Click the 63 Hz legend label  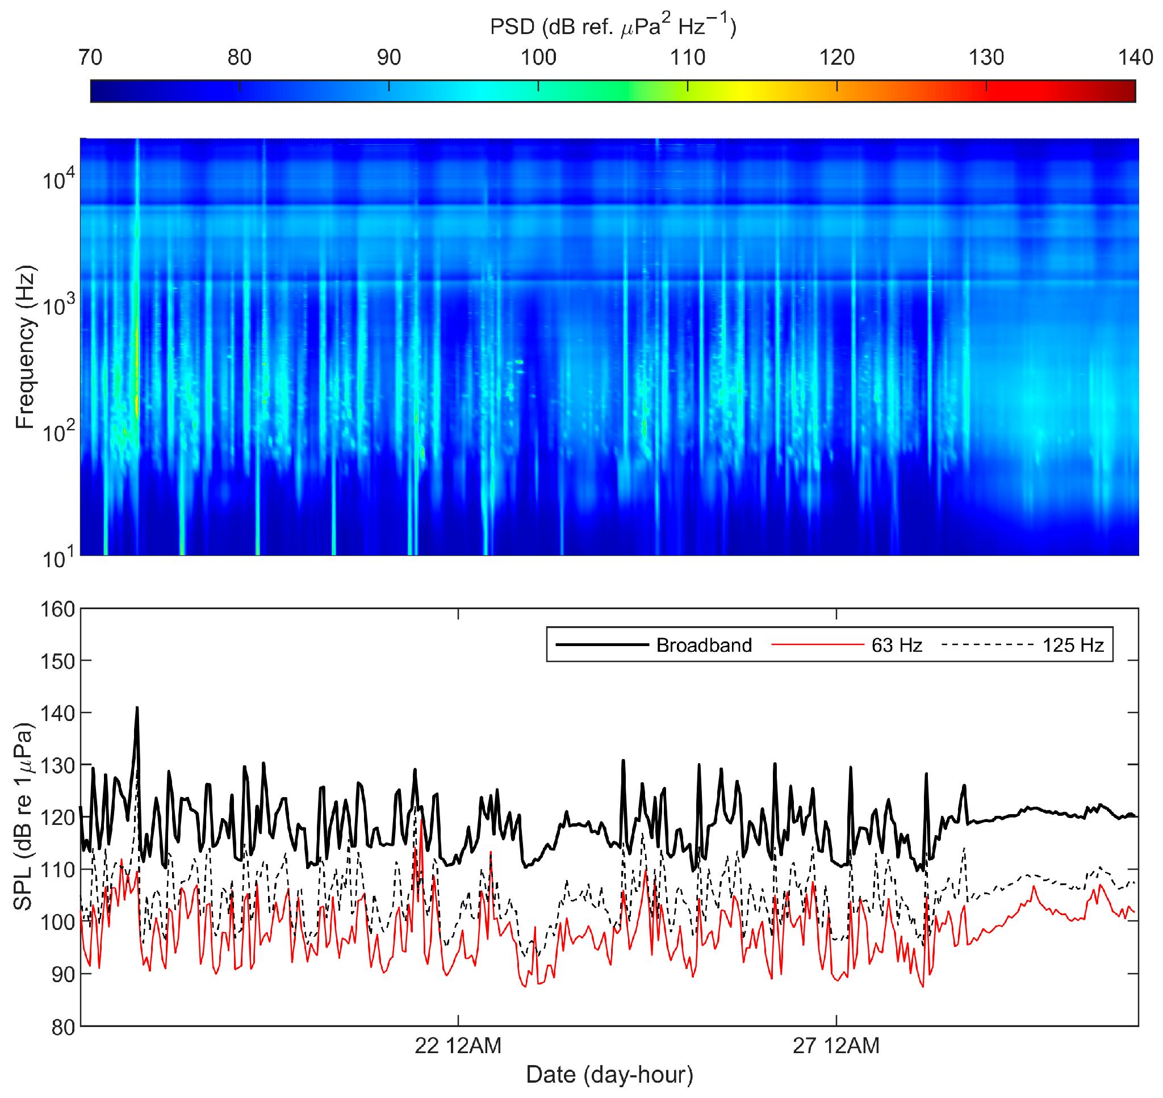point(896,645)
